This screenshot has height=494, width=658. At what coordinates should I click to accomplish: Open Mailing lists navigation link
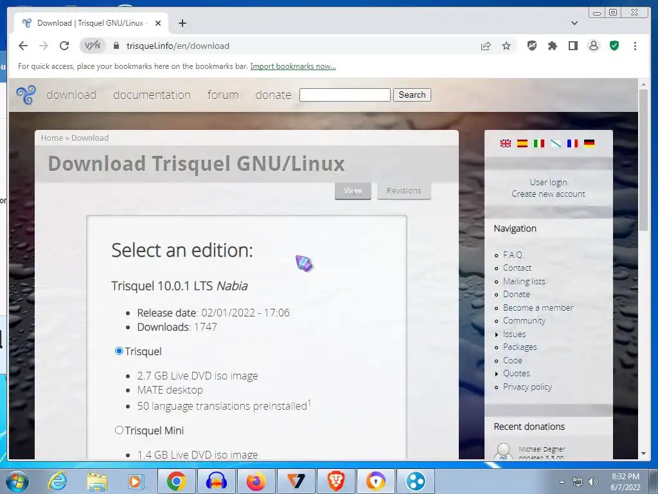(x=524, y=281)
